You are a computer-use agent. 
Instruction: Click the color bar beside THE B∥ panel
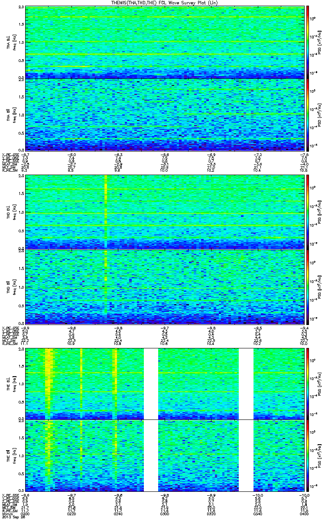click(308, 456)
